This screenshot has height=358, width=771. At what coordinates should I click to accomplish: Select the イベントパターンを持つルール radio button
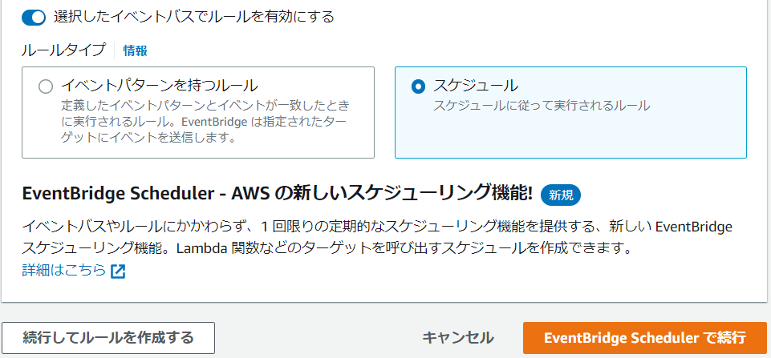pos(45,87)
